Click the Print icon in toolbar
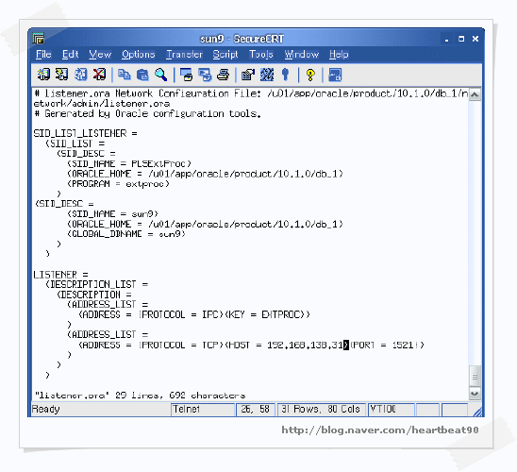This screenshot has width=517, height=472. (x=224, y=75)
